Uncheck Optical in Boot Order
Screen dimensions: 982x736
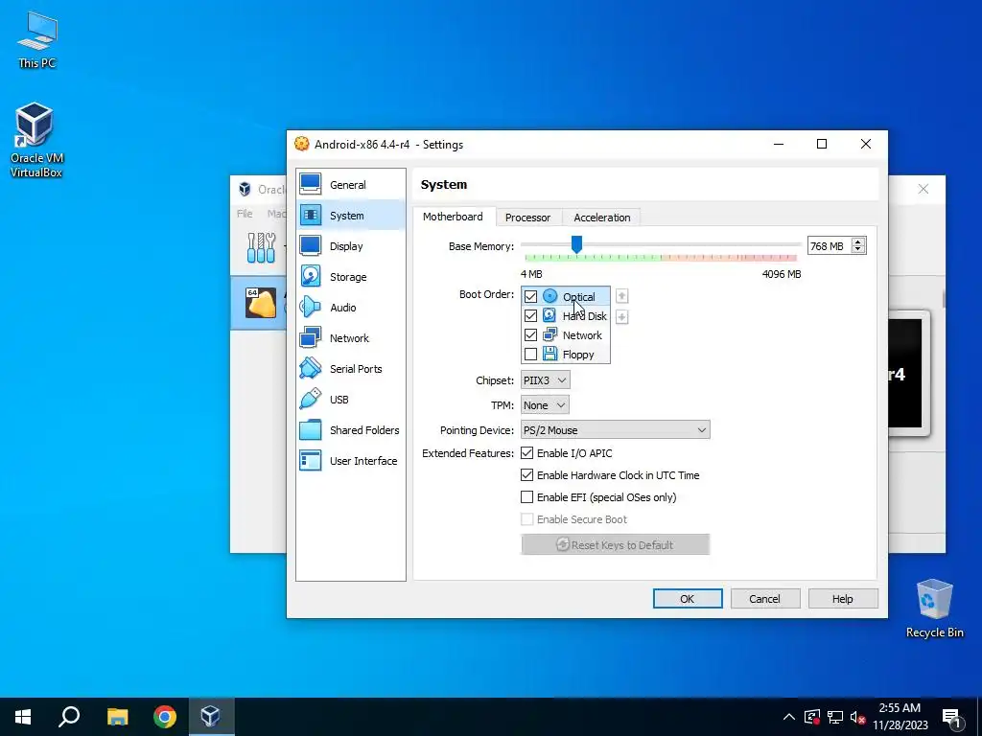pyautogui.click(x=530, y=297)
